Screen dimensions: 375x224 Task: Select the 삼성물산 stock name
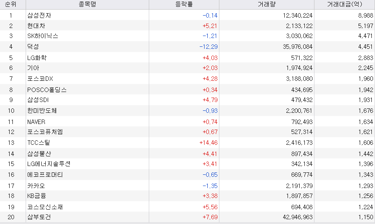39,154
